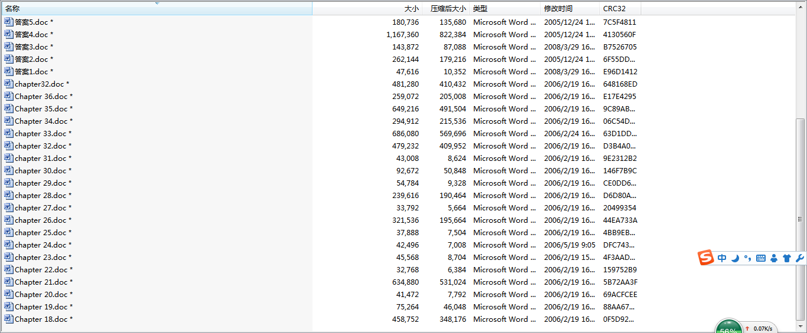
Task: Click the file icon beside chapter 28.doc
Action: 8,195
